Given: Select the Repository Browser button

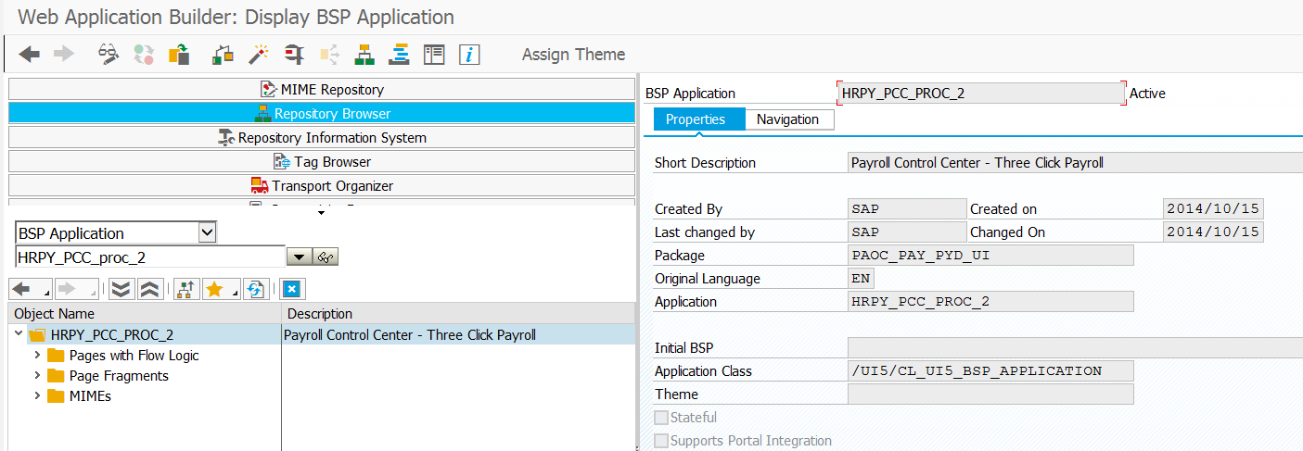Looking at the screenshot, I should (x=322, y=114).
